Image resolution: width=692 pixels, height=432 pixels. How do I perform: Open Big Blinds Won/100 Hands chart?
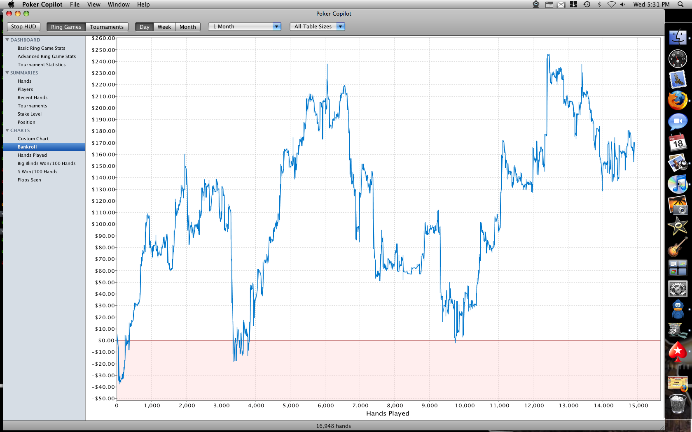pos(47,163)
